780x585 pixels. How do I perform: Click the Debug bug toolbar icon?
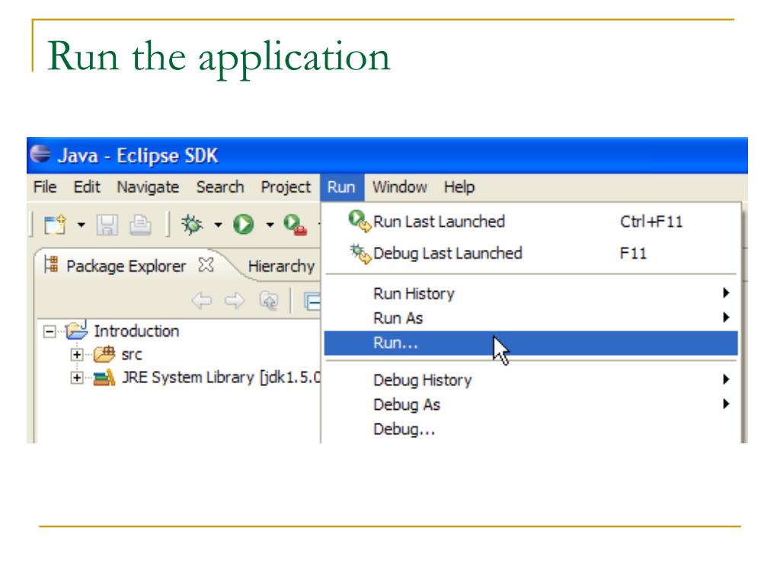pos(191,225)
